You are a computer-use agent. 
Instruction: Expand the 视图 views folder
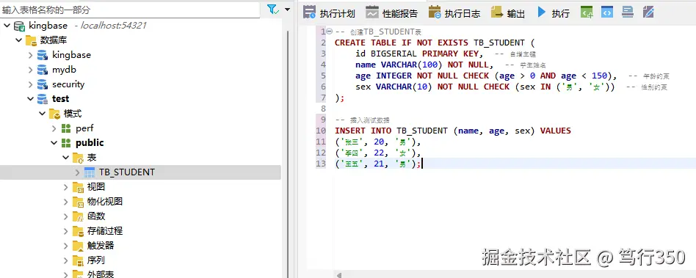click(x=65, y=187)
